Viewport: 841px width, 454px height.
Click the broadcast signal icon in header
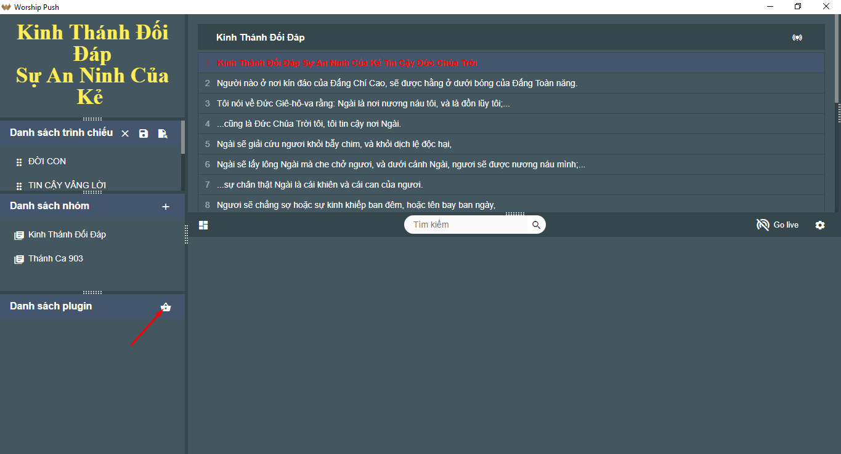797,38
